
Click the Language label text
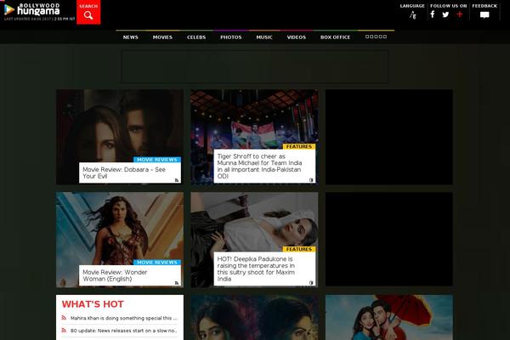[x=412, y=6]
